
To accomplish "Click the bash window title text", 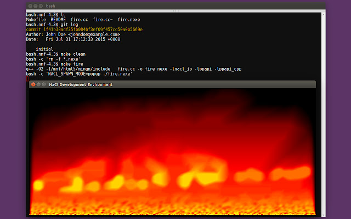I will tap(50, 6).
